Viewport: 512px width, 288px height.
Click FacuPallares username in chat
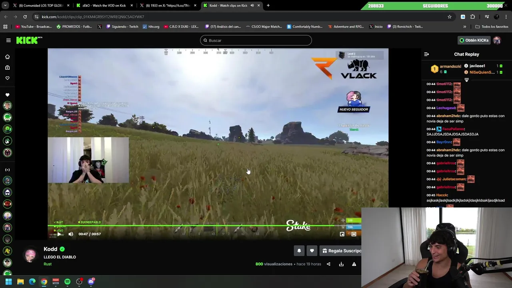coord(453,129)
